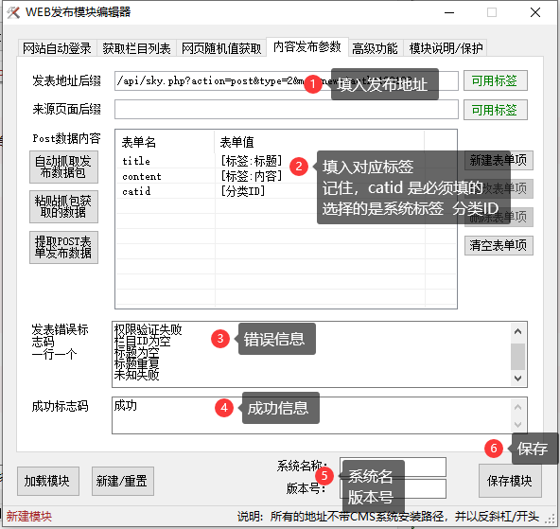Minimize the WEB发布模块编辑器 window
This screenshot has height=529, width=560.
pyautogui.click(x=449, y=12)
